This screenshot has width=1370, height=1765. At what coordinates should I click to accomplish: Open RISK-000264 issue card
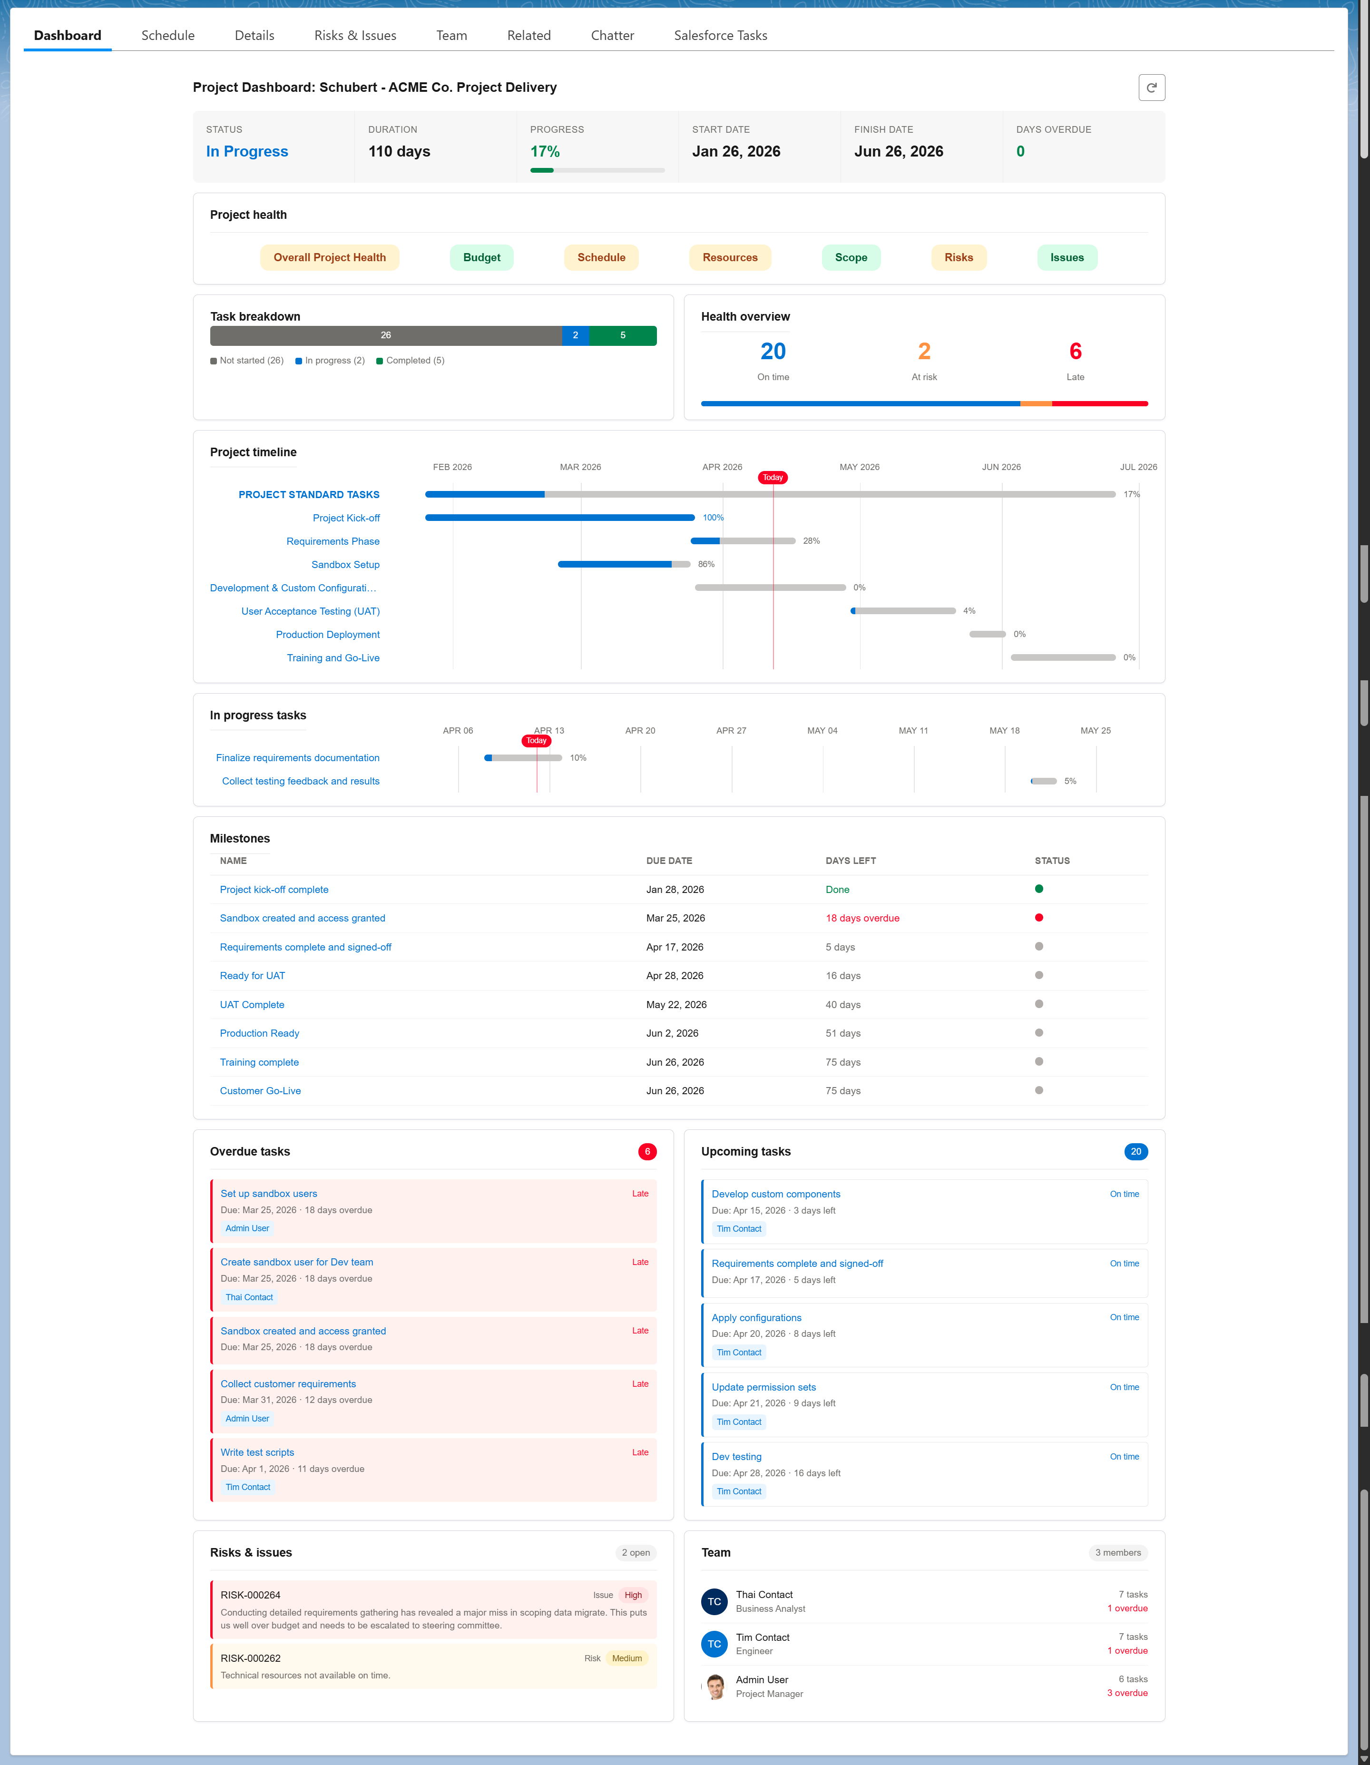point(434,1609)
